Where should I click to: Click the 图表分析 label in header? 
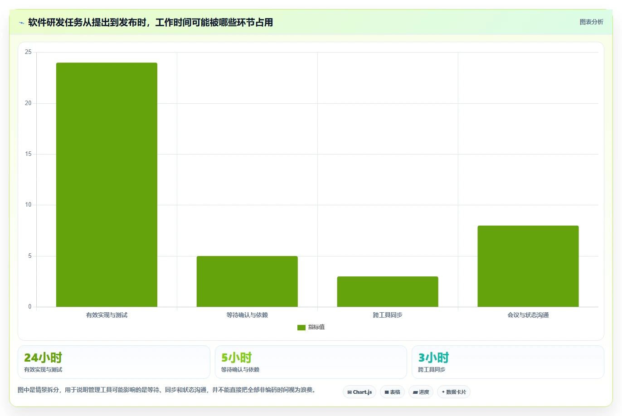591,22
